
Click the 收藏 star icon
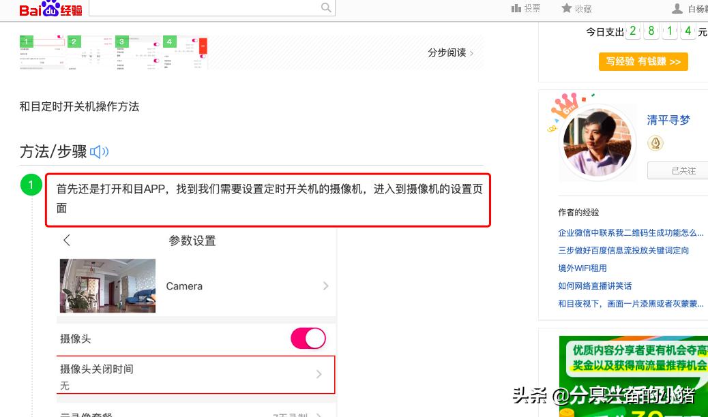(566, 7)
